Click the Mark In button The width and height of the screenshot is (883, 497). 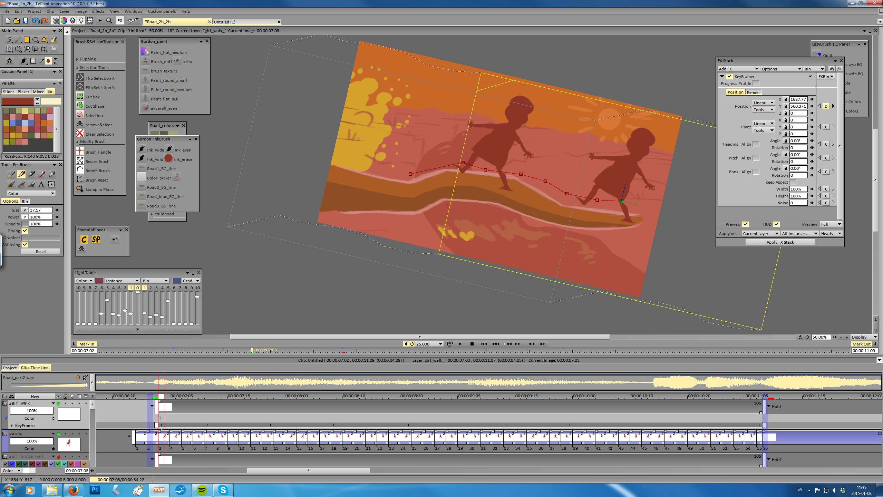[x=87, y=344]
